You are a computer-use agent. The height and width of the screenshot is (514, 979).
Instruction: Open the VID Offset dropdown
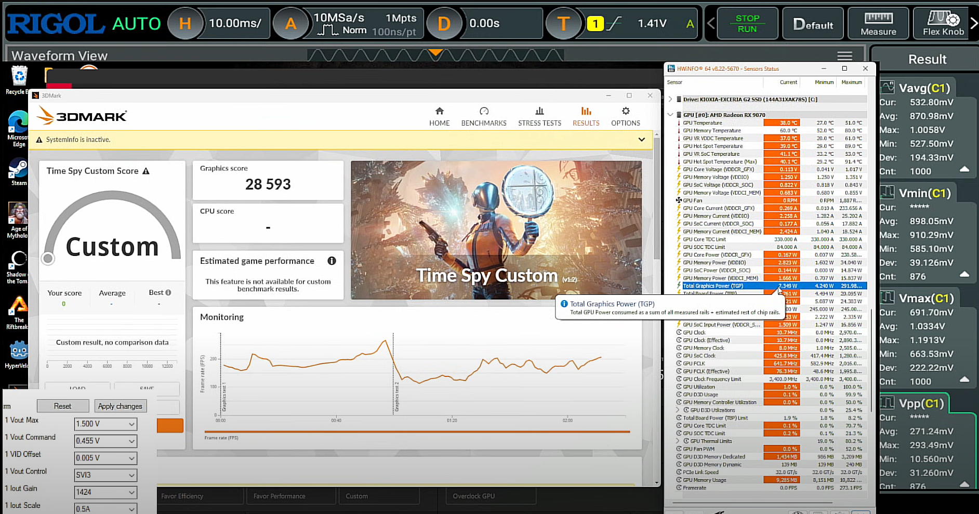pyautogui.click(x=105, y=458)
